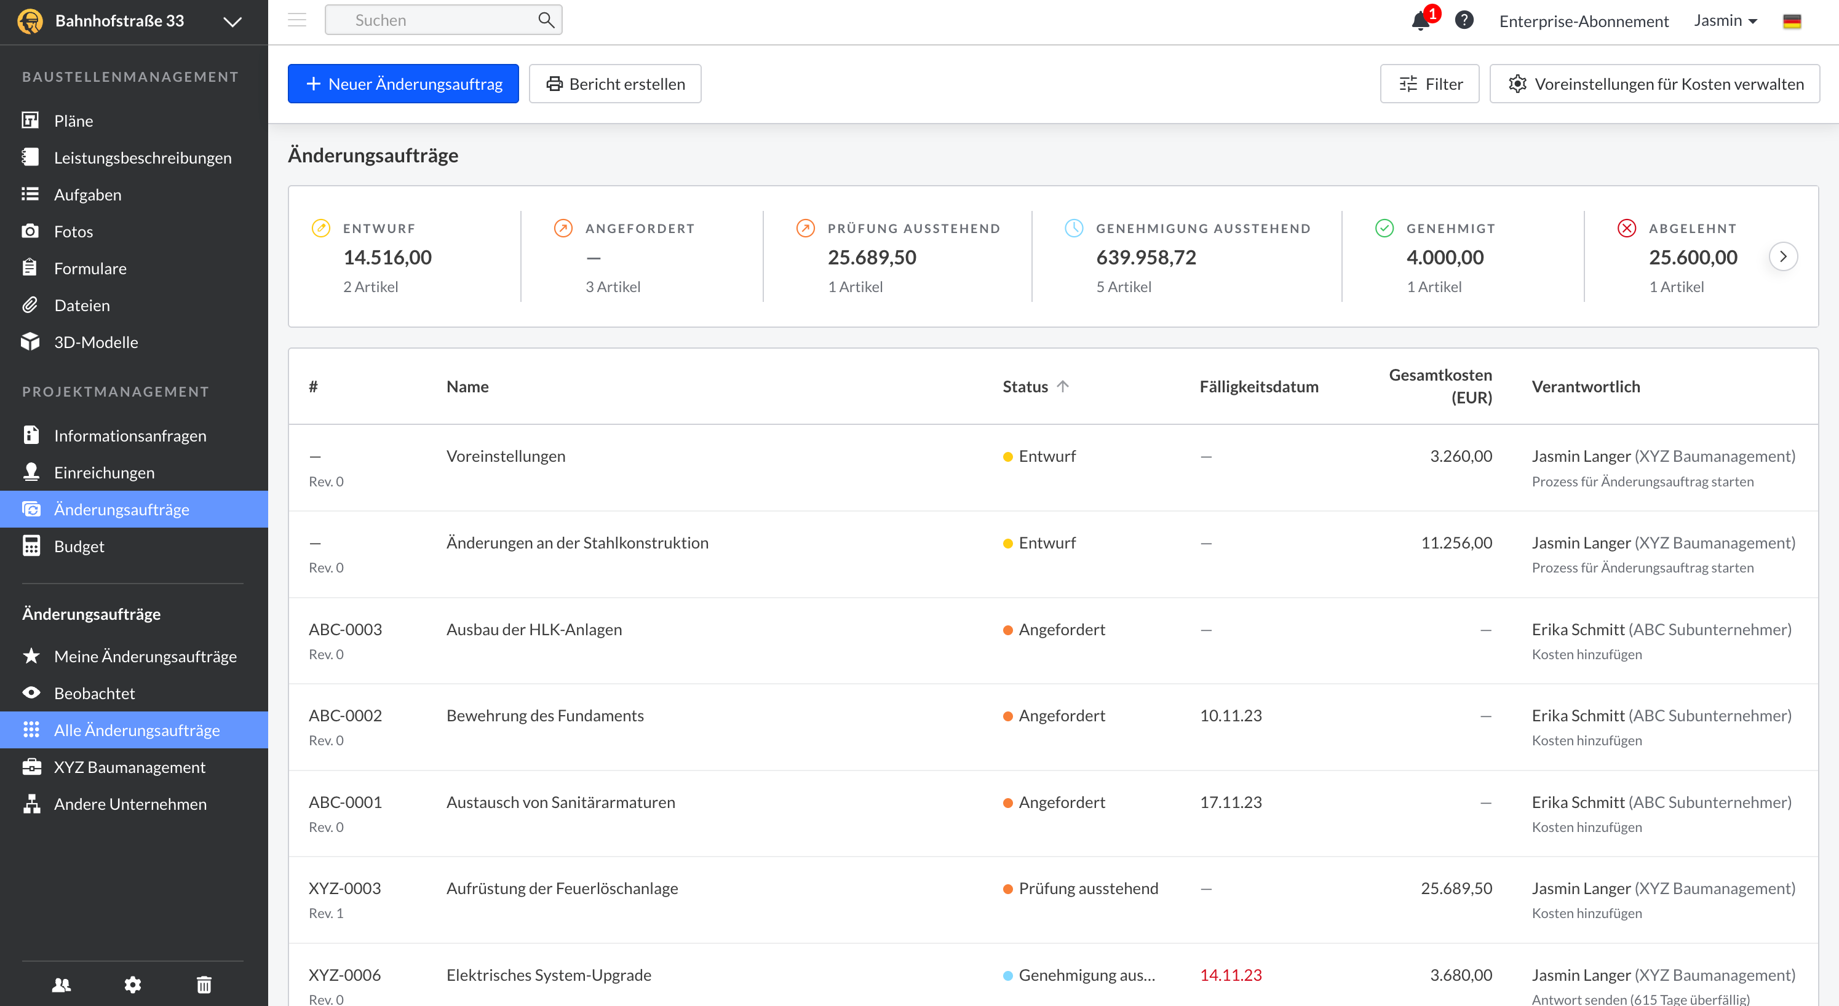Viewport: 1839px width, 1006px height.
Task: Select Meine Änderungsaufträge filter
Action: pos(145,655)
